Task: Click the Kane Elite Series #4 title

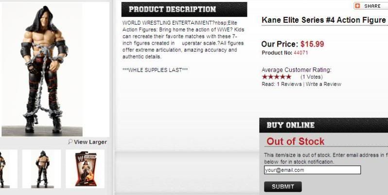Action: pyautogui.click(x=323, y=20)
